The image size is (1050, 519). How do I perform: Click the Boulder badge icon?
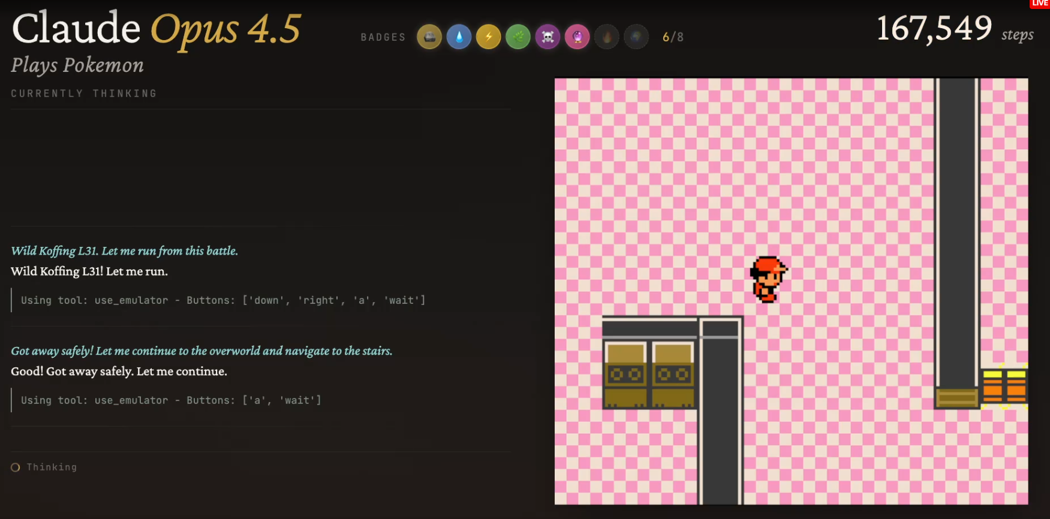(429, 37)
